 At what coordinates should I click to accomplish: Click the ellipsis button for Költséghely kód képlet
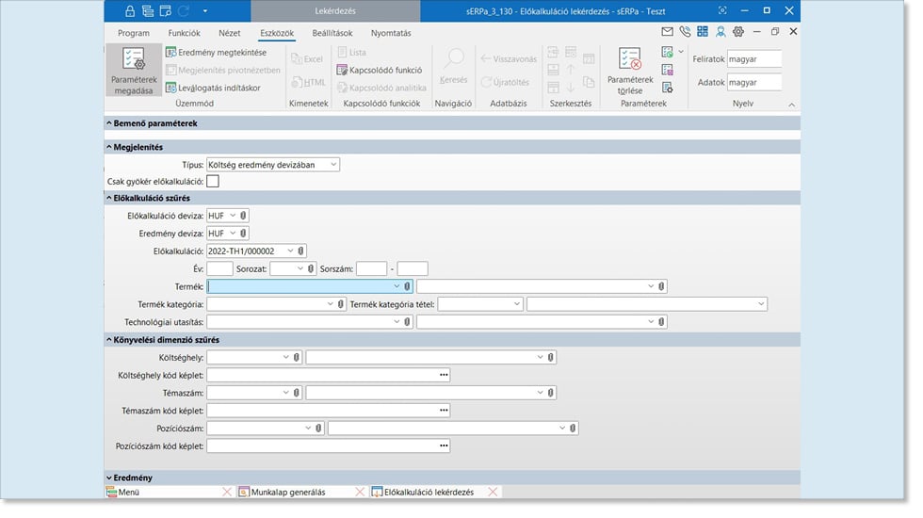(444, 375)
